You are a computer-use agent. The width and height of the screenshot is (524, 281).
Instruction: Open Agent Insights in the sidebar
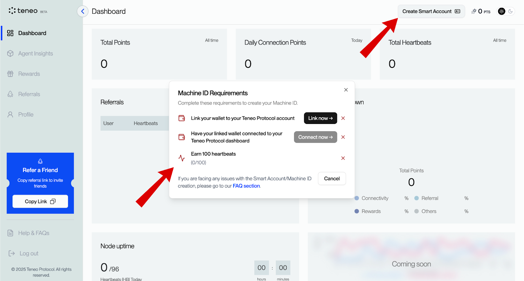point(35,53)
